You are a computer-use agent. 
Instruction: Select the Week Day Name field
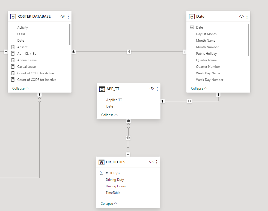click(208, 73)
